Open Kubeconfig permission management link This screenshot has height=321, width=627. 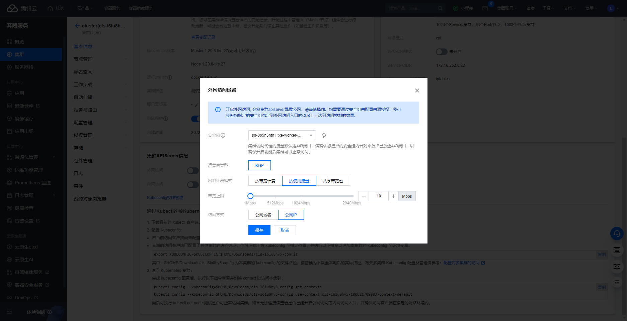[x=165, y=198]
